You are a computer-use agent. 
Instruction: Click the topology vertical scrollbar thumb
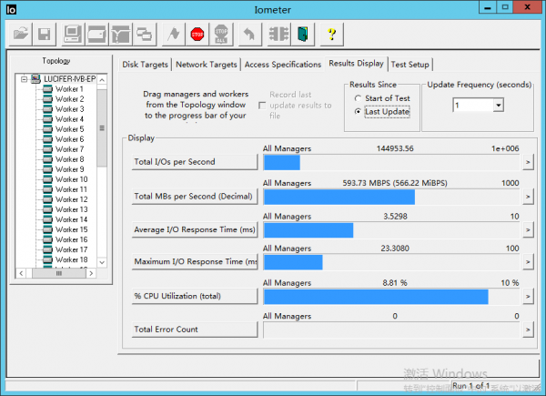pyautogui.click(x=102, y=127)
